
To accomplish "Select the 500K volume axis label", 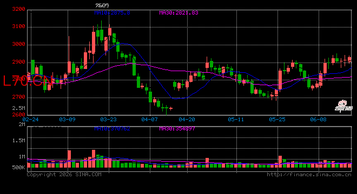I will 19,168.
